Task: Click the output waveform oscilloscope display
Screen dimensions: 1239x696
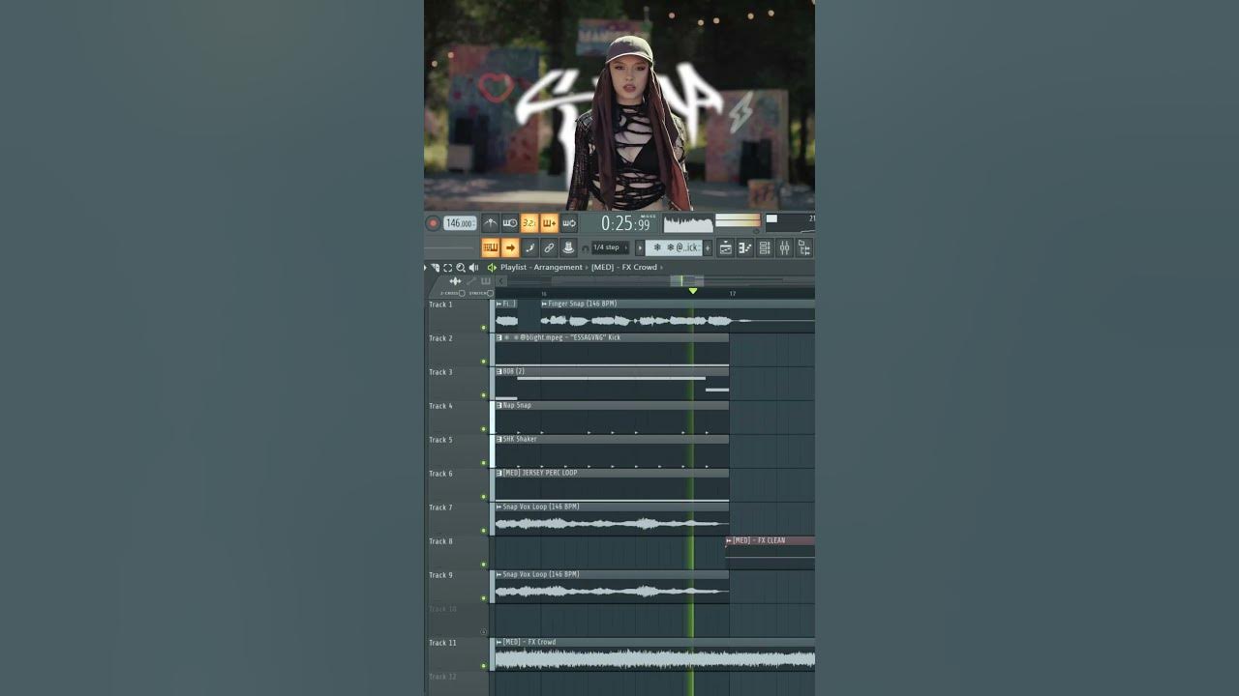Action: pos(688,224)
